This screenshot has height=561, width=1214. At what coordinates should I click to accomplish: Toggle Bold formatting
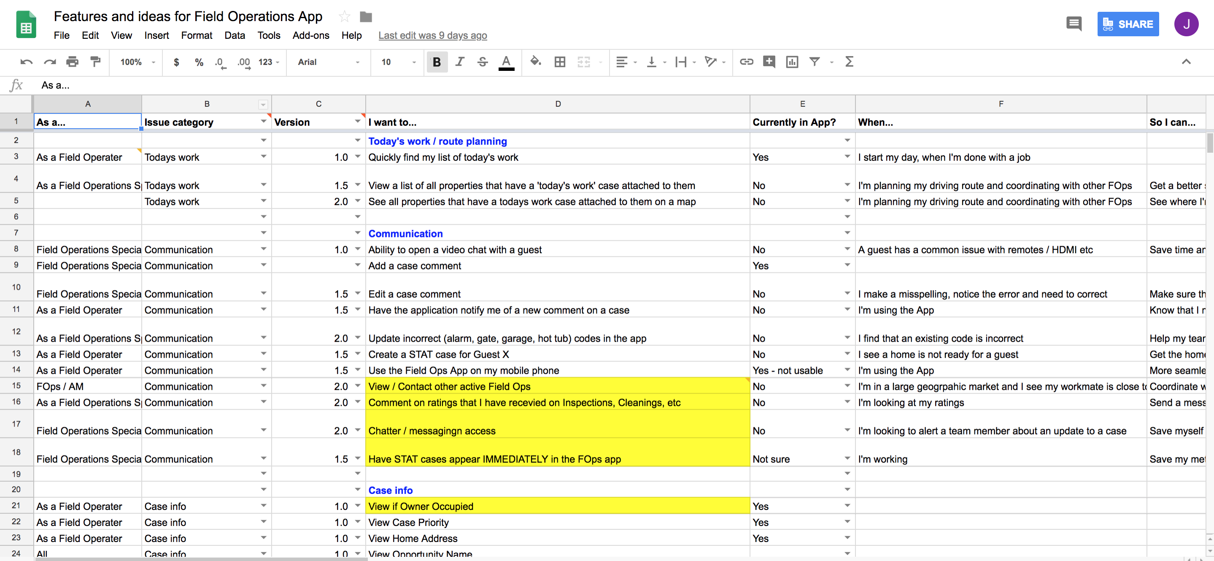(437, 62)
